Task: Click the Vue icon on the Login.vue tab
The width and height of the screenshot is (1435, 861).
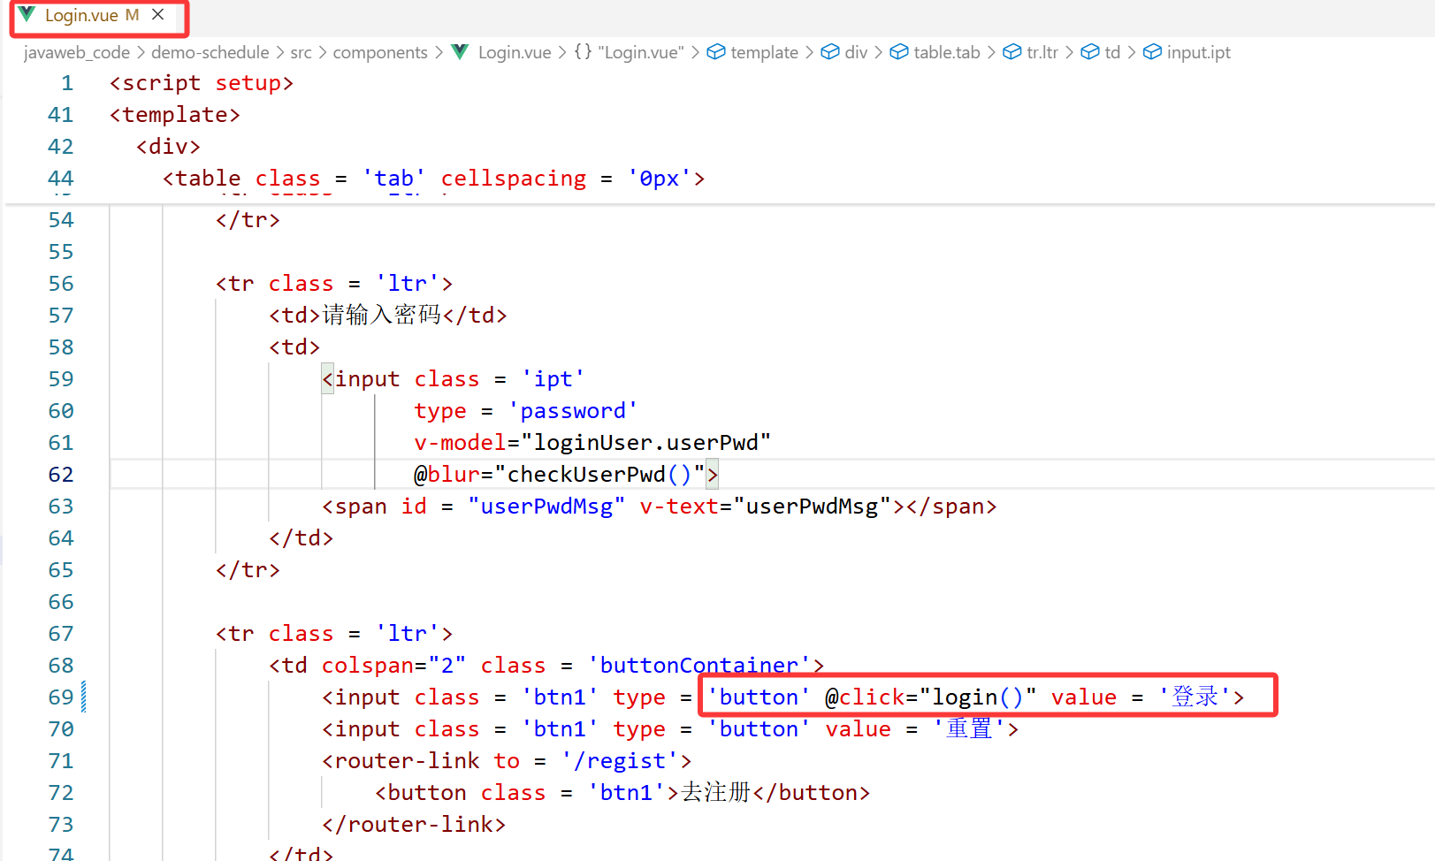Action: pyautogui.click(x=27, y=15)
